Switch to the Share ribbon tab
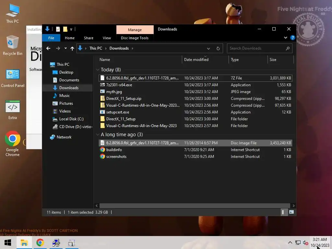The image size is (332, 249). tap(89, 38)
